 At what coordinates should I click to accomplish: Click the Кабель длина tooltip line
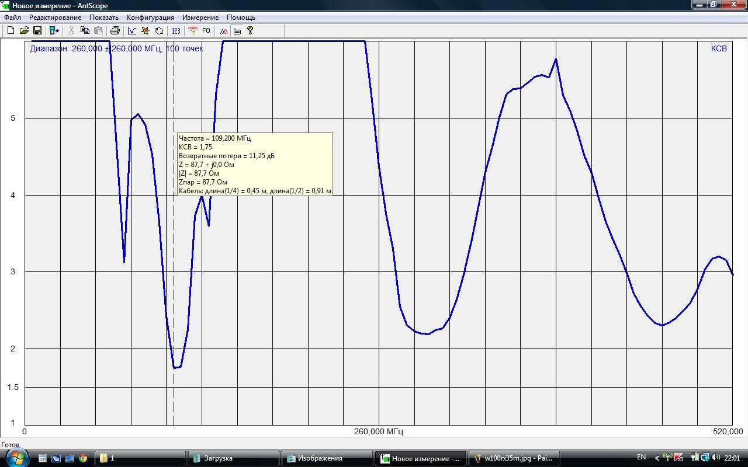(255, 191)
